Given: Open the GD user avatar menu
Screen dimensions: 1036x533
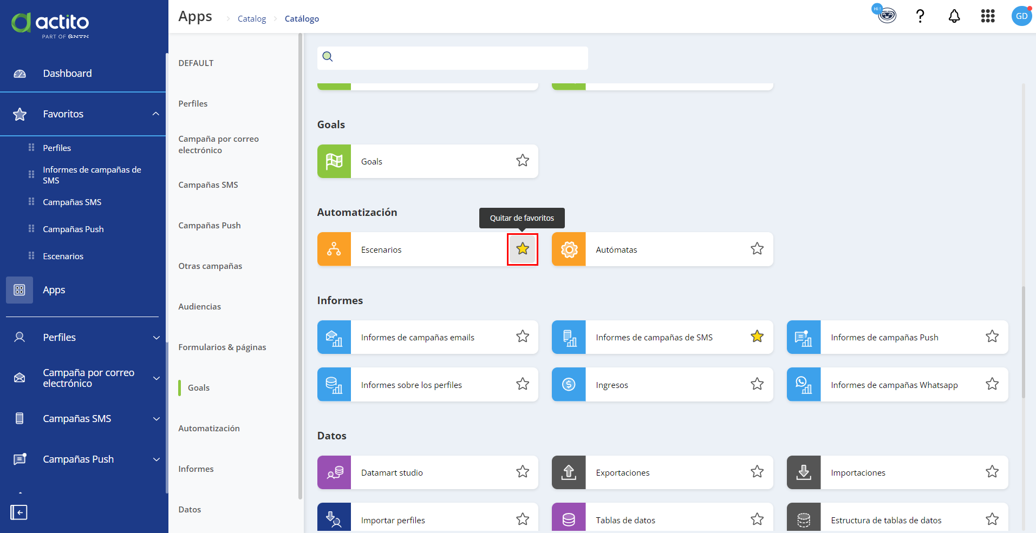Looking at the screenshot, I should coord(1021,16).
